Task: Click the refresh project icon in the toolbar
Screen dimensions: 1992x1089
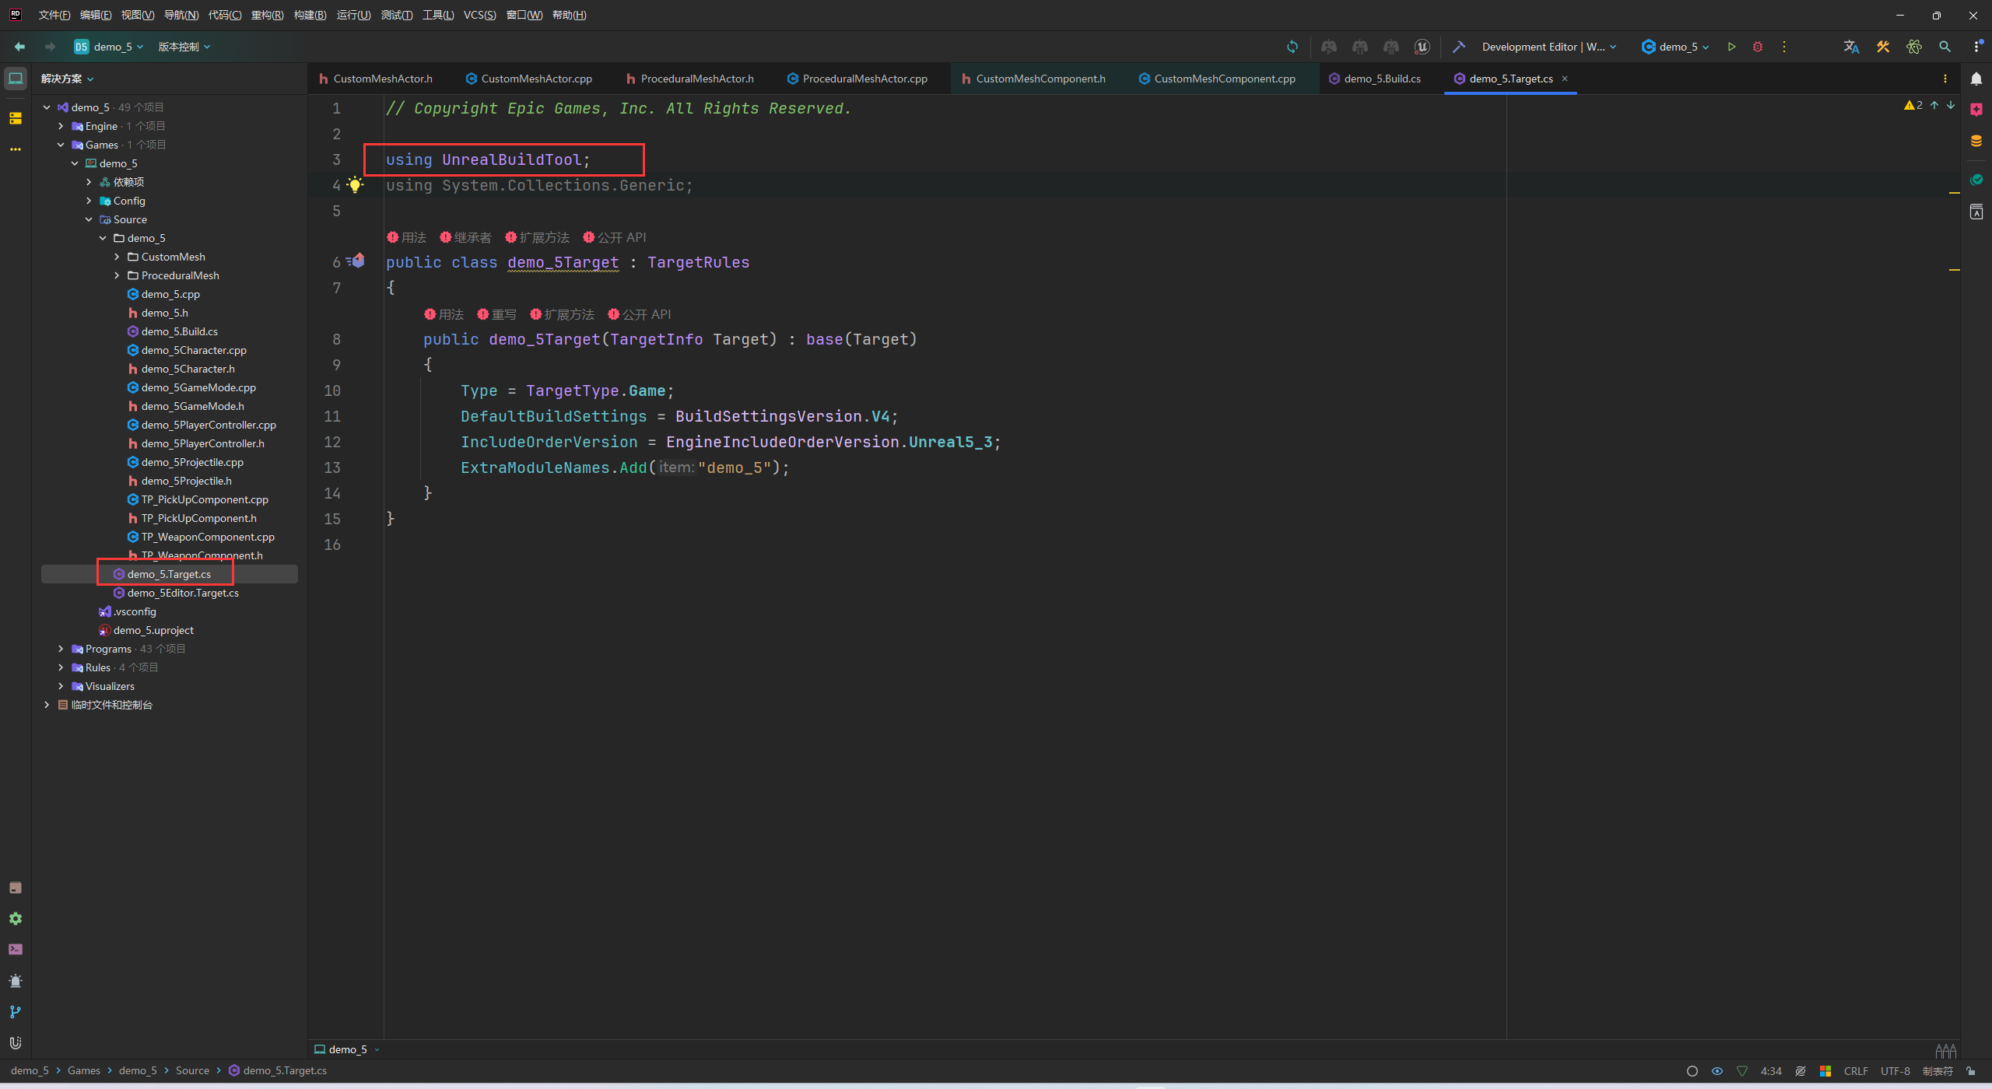Action: point(1292,47)
